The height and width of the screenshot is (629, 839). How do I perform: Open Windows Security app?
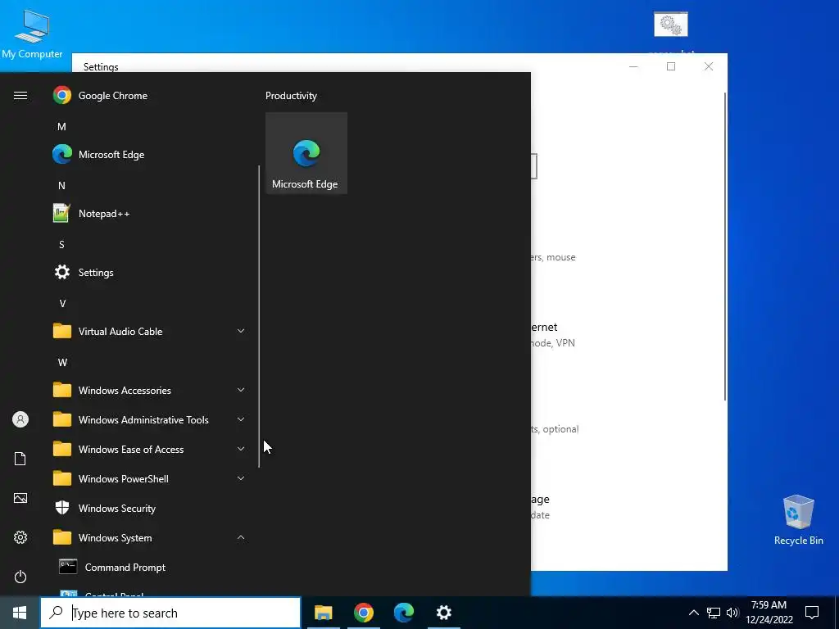coord(150,508)
